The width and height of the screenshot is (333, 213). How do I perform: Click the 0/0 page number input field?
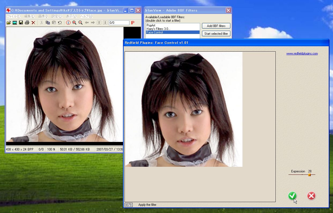(119, 23)
